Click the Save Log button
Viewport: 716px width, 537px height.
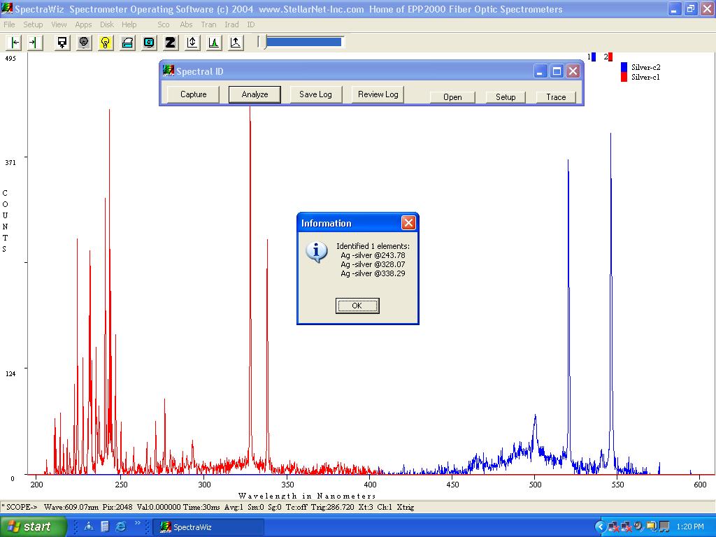click(x=315, y=94)
